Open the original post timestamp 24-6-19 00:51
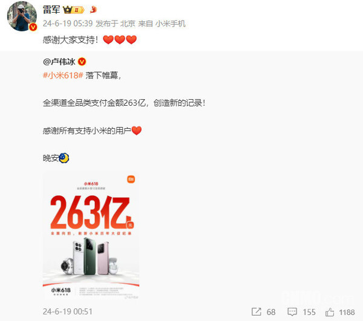The image size is (363, 321). point(68,312)
